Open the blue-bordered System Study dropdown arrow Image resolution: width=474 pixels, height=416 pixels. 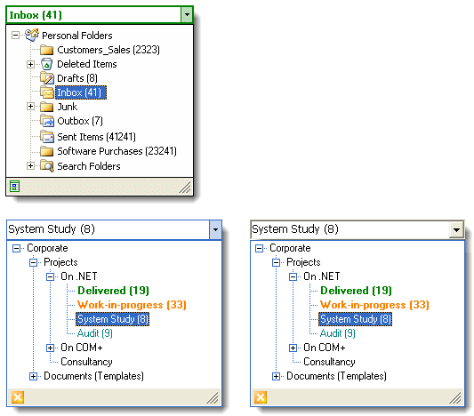pyautogui.click(x=215, y=229)
